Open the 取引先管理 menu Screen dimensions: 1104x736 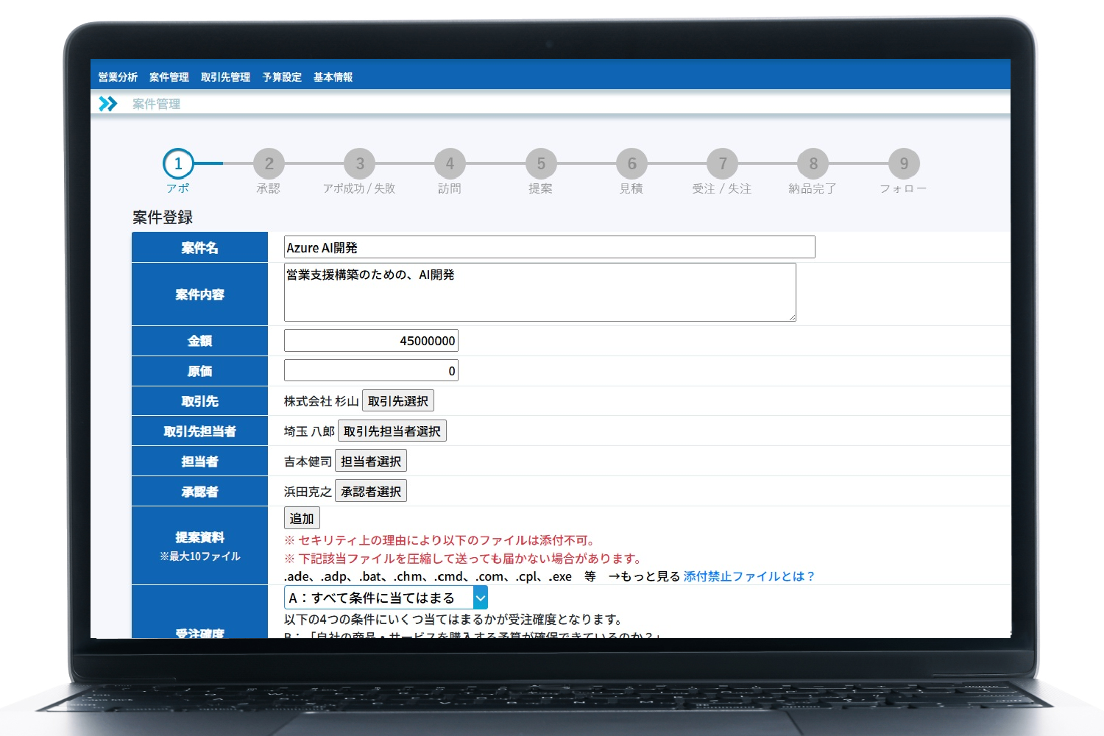click(225, 77)
